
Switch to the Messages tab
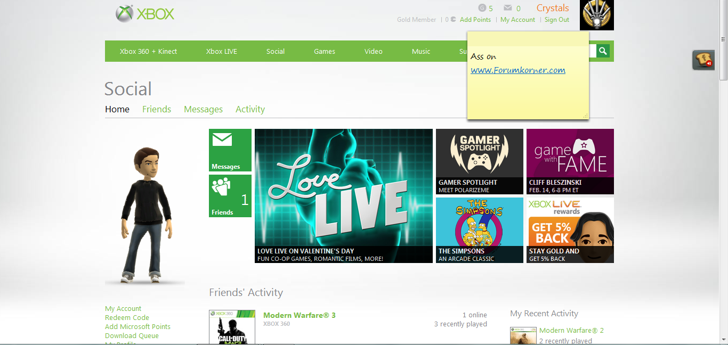coord(203,109)
